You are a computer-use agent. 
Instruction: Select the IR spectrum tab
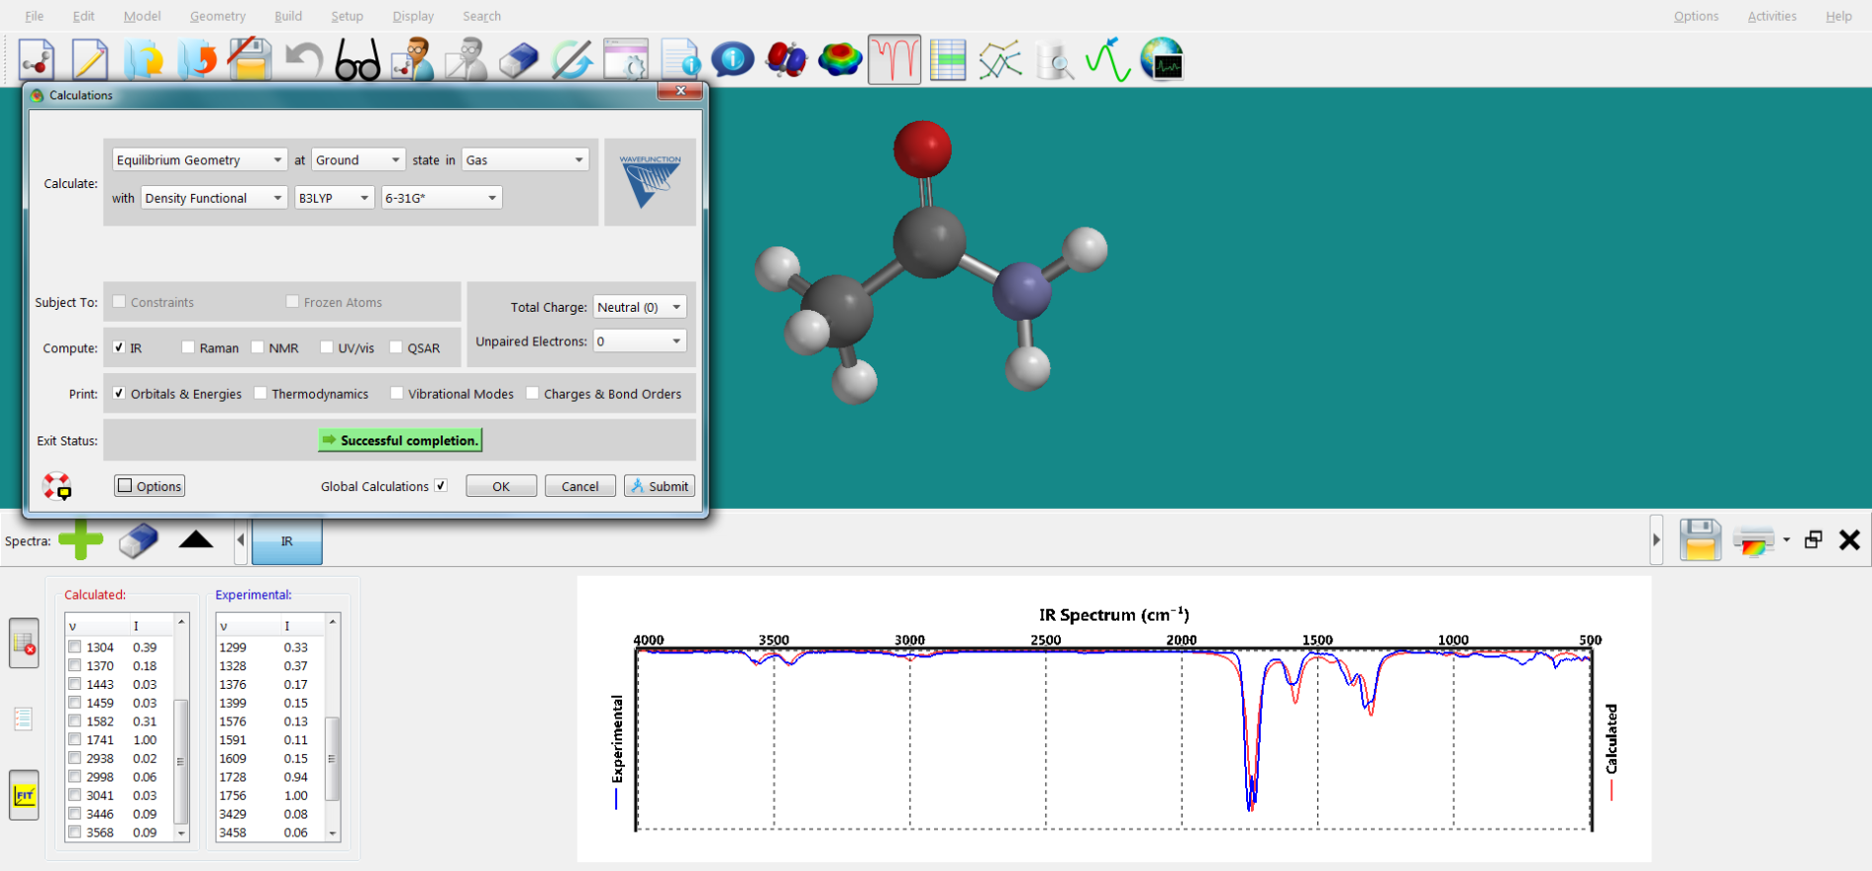pyautogui.click(x=286, y=541)
